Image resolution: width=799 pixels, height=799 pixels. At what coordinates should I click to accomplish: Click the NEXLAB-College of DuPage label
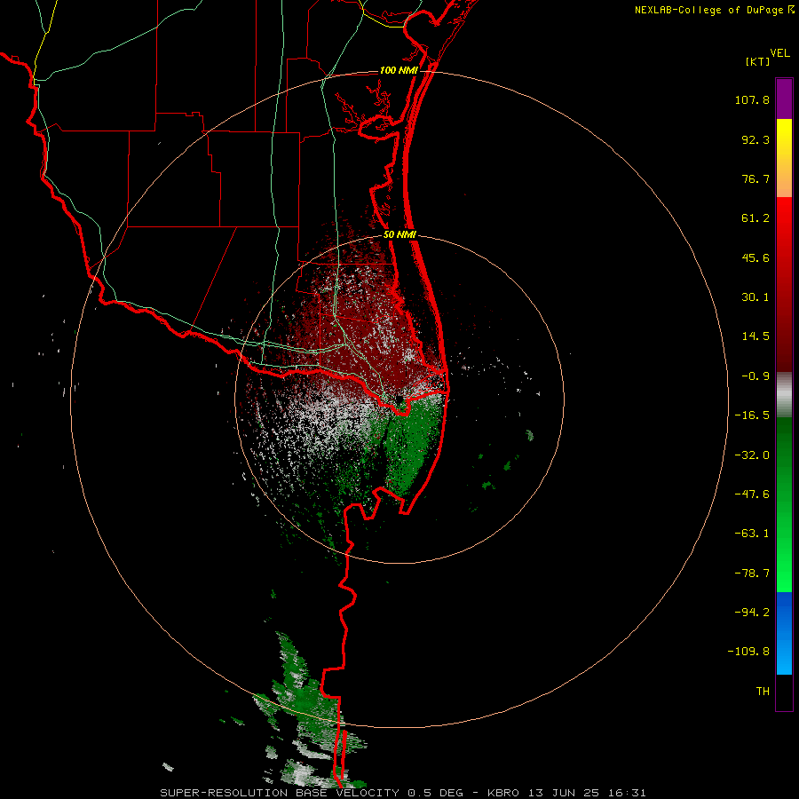click(x=708, y=10)
